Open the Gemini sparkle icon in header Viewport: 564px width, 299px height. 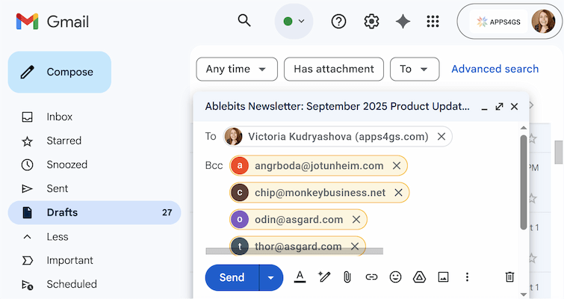pos(403,22)
